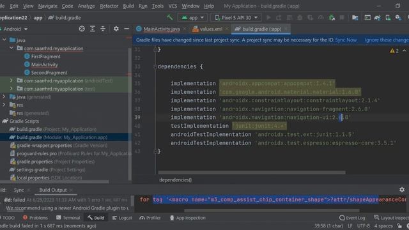The height and width of the screenshot is (230, 409).
Task: Click the Stop run square icon
Action: [342, 17]
